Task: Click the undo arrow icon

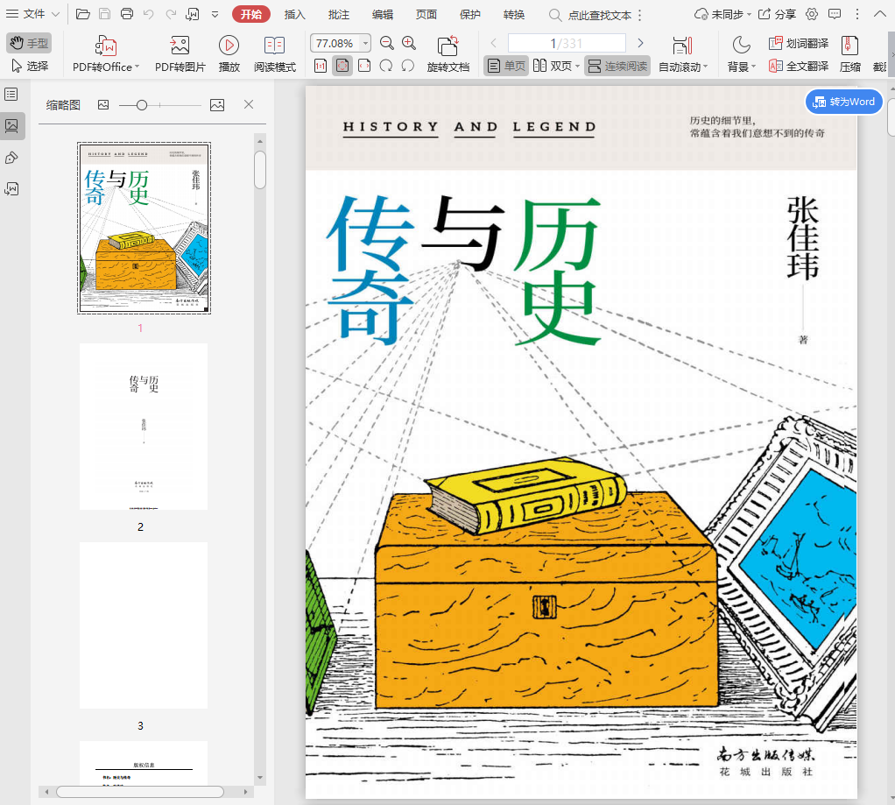Action: click(x=148, y=14)
